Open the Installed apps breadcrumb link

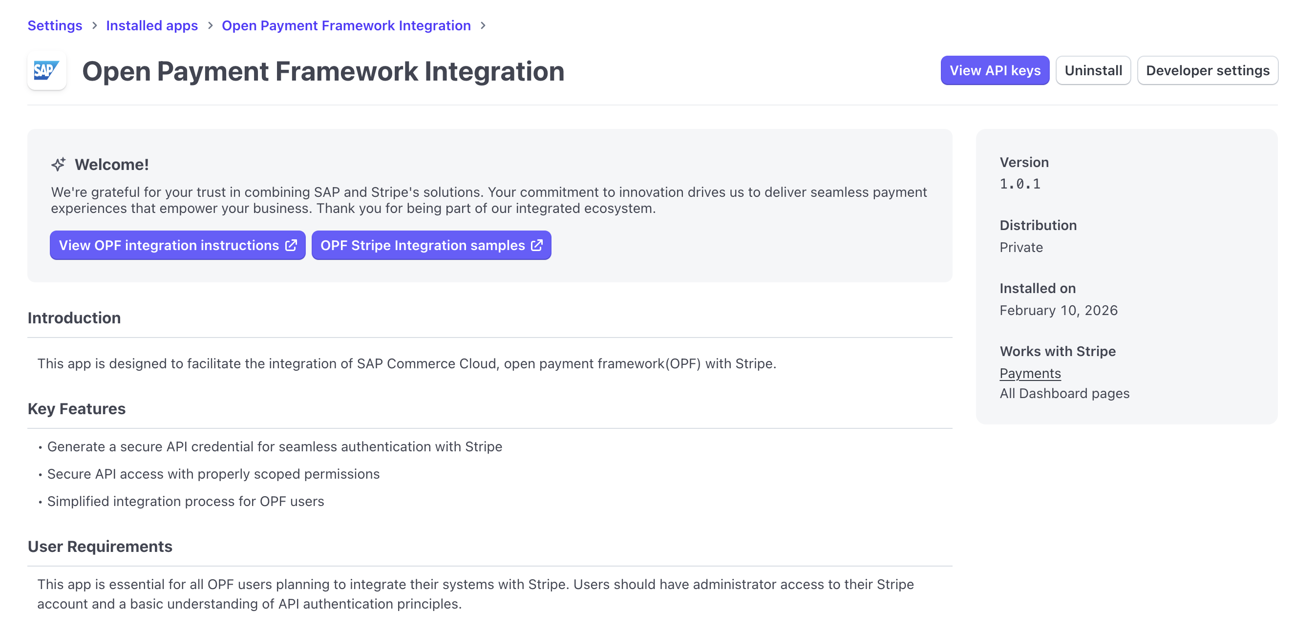click(152, 25)
